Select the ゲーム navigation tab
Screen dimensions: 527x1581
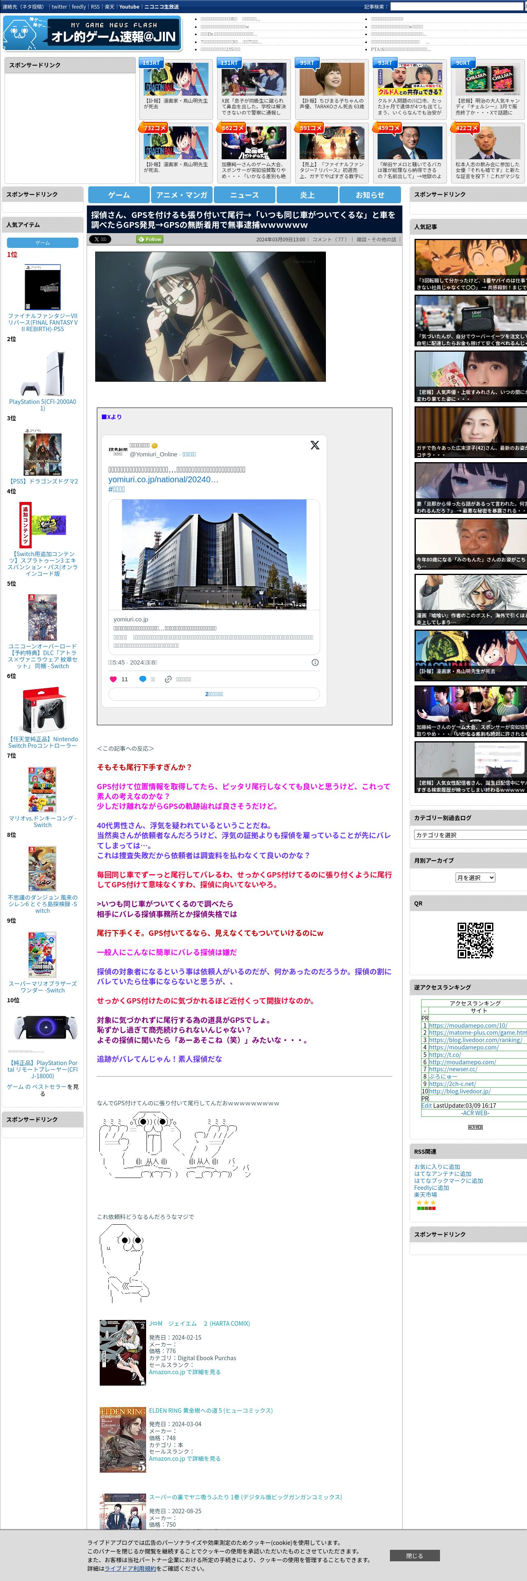point(119,195)
